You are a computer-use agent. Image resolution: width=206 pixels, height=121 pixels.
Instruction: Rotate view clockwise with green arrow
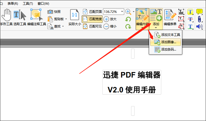point(128,26)
